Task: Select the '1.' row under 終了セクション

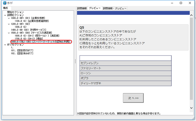Action: (12, 48)
